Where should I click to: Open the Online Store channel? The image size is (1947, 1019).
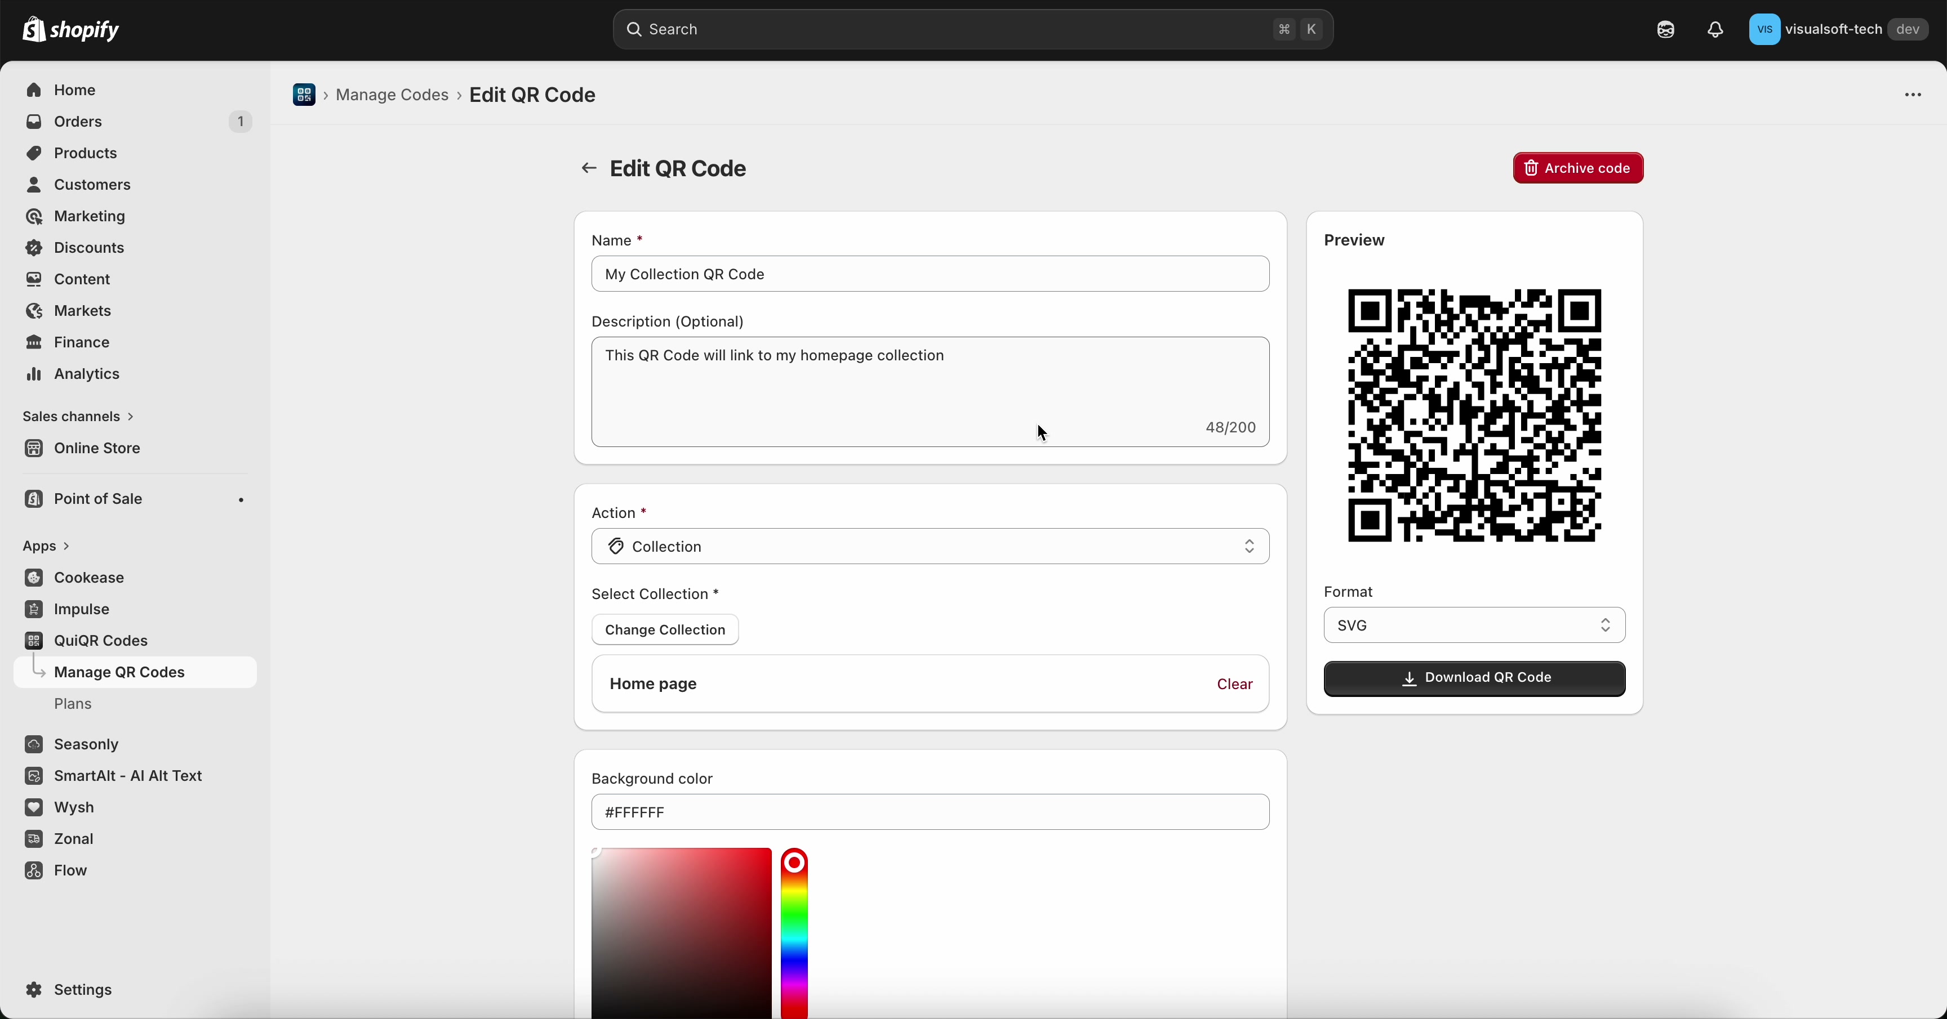[97, 448]
